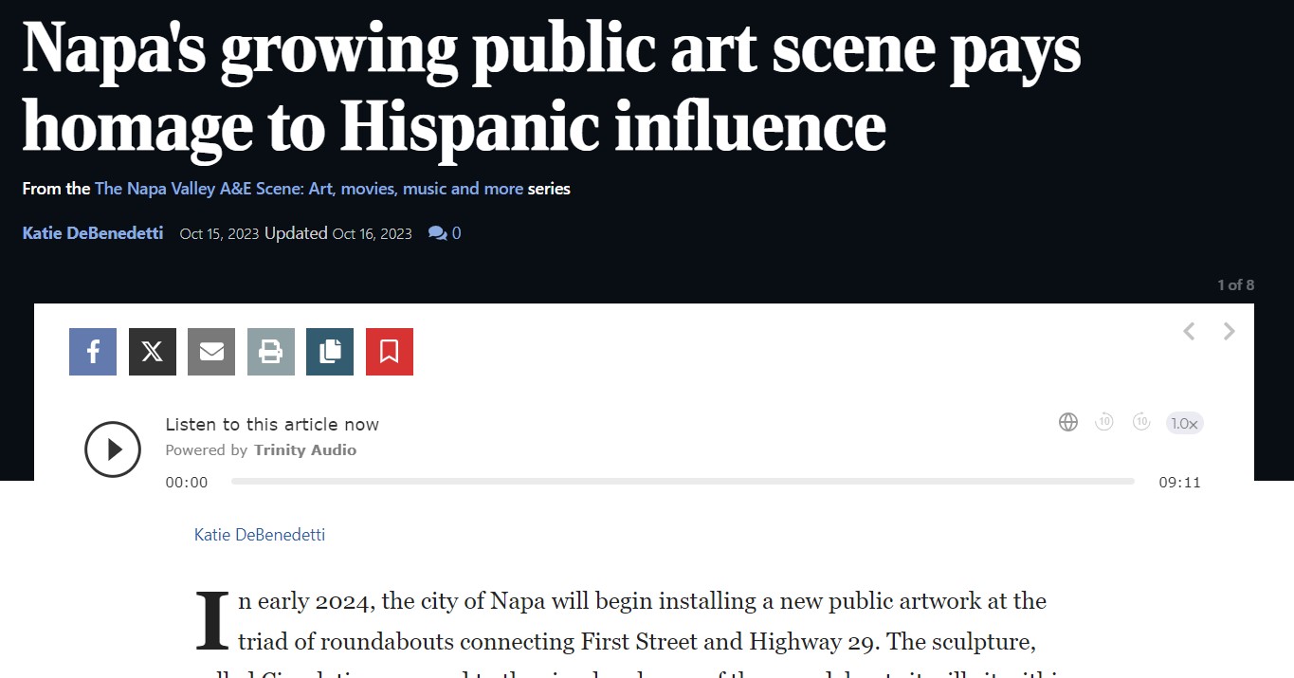The height and width of the screenshot is (678, 1294).
Task: Open The Napa Valley A&E Scene series link
Action: (x=309, y=189)
